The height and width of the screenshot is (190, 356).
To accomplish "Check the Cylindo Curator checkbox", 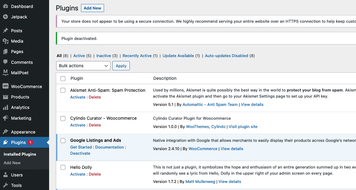I will click(x=63, y=118).
